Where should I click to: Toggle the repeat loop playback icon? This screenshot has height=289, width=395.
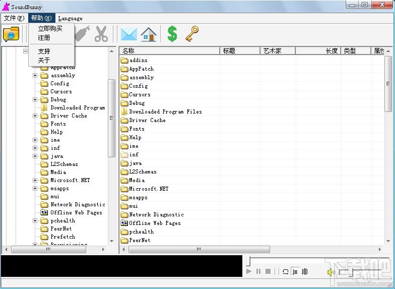pos(285,271)
